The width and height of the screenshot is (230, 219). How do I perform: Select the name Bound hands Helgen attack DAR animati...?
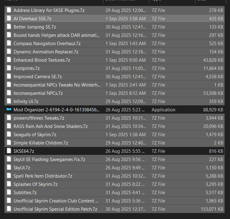pos(57,35)
